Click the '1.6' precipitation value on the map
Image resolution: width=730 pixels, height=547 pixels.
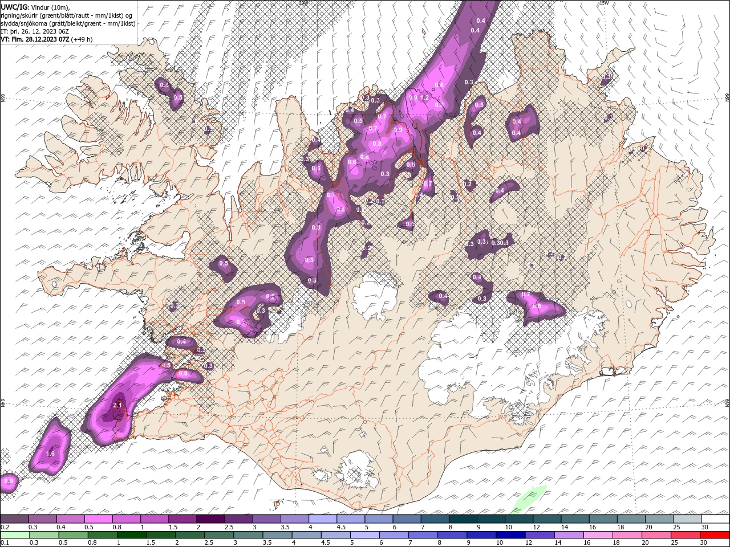[50, 454]
